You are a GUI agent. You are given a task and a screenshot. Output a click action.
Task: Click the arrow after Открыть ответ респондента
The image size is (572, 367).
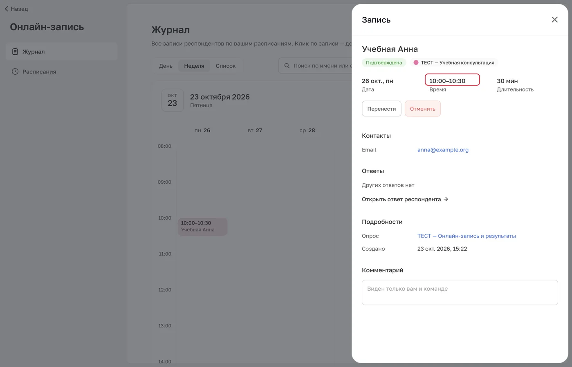[x=446, y=199]
